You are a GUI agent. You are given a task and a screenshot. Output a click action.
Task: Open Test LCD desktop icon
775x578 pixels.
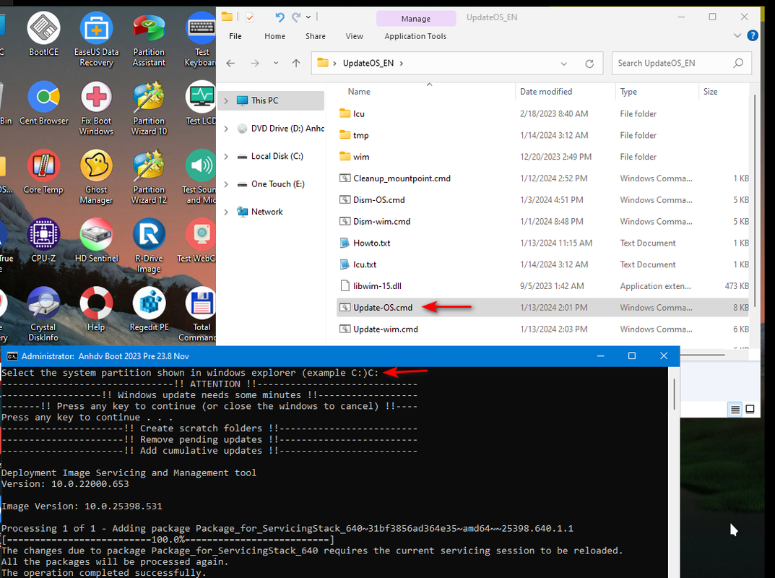pos(201,103)
